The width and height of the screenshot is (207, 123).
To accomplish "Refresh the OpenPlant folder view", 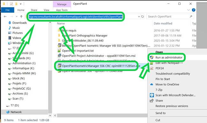I will 143,16.
